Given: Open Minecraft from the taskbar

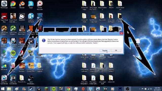Looking at the screenshot, I should coord(46,89).
